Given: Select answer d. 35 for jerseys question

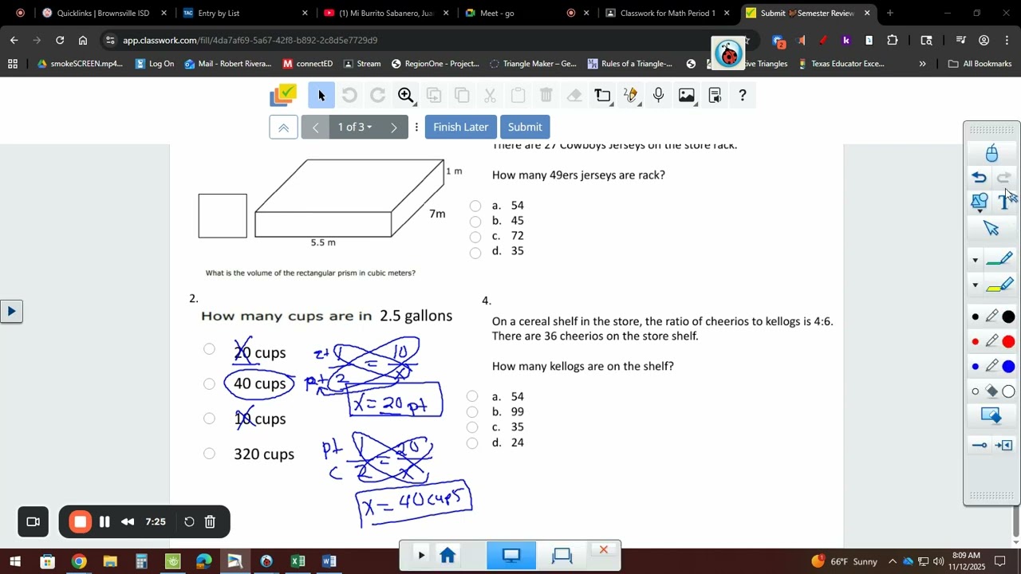Looking at the screenshot, I should (x=475, y=252).
